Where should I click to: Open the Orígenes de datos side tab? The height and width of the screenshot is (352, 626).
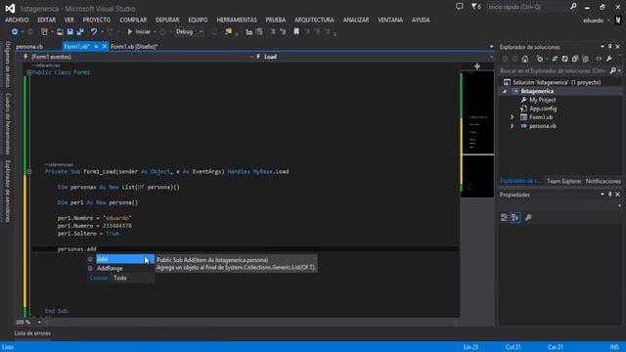pyautogui.click(x=8, y=64)
